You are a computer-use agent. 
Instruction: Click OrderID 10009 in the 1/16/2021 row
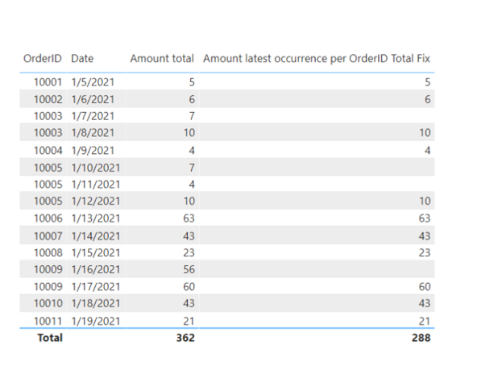[x=48, y=269]
